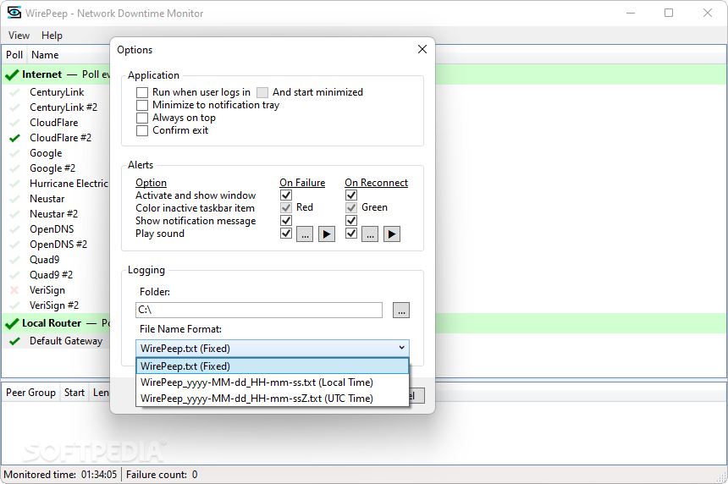Click the Start column header
The height and width of the screenshot is (484, 728).
74,393
